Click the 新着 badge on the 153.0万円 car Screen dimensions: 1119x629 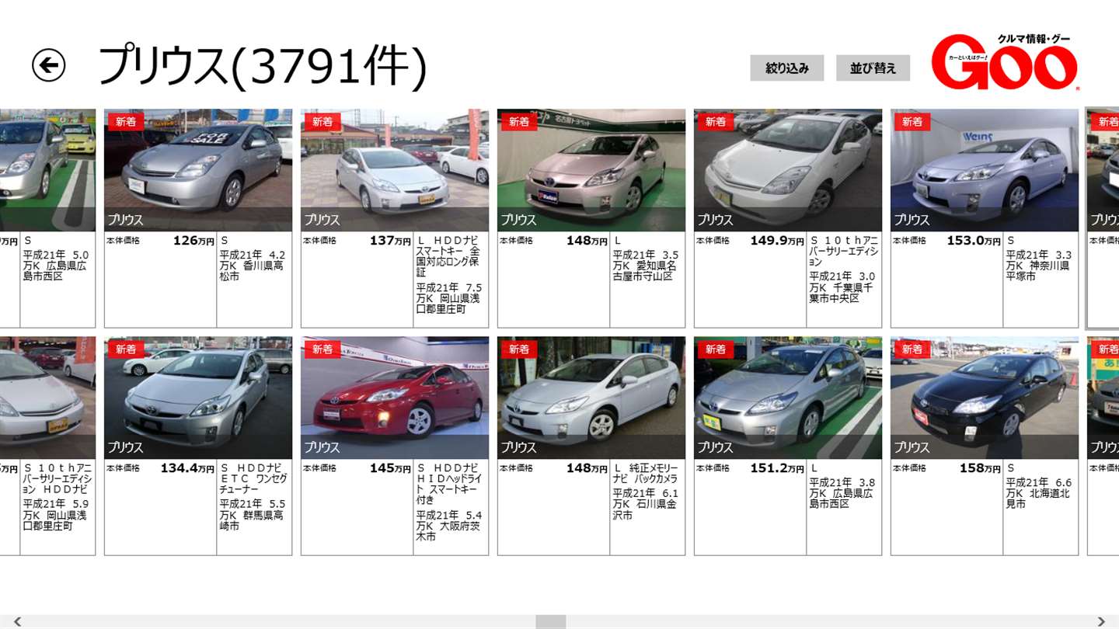(912, 122)
